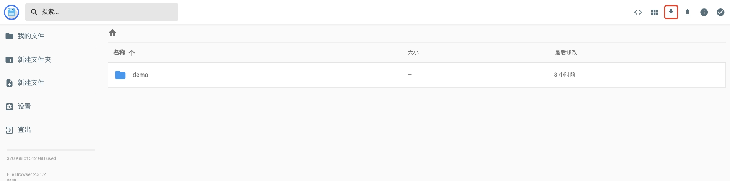Viewport: 730px width, 181px height.
Task: Click the download icon in toolbar
Action: coord(671,12)
